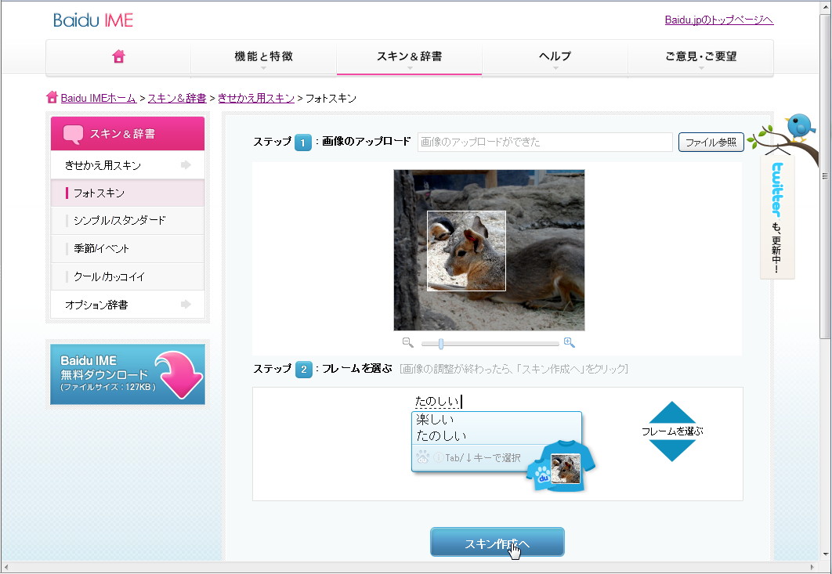Viewport: 832px width, 574px height.
Task: Click the home icon in the navigation bar
Action: (118, 56)
